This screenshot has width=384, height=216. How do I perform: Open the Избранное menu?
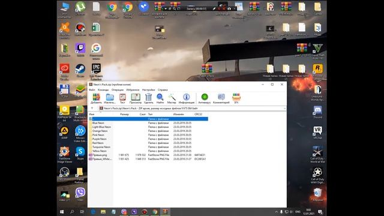tap(133, 90)
